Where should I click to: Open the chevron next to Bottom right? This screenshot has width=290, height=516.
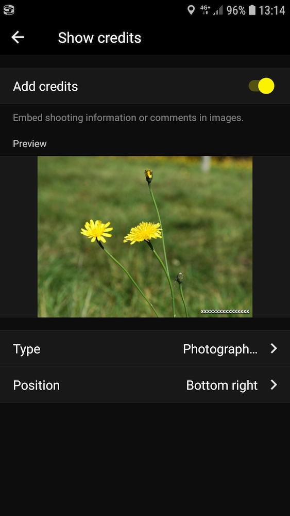274,385
